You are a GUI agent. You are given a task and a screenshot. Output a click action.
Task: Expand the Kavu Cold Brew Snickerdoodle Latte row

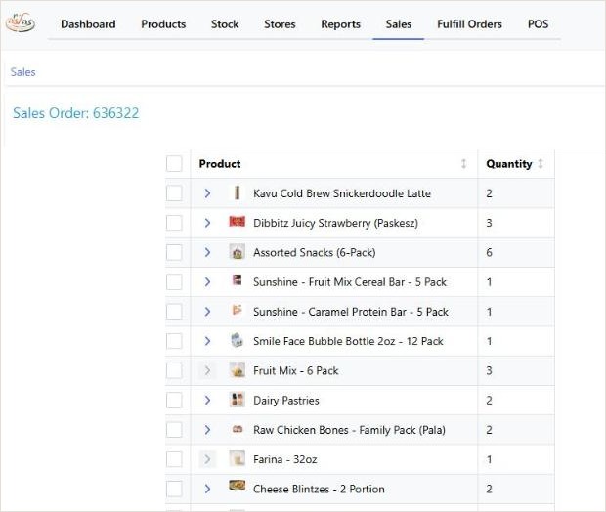pyautogui.click(x=207, y=193)
